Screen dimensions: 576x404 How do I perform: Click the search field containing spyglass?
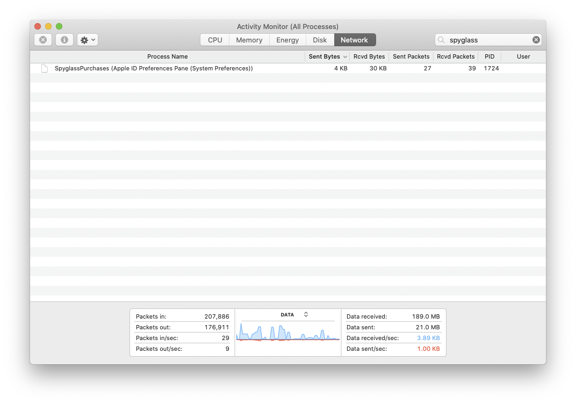[x=488, y=40]
